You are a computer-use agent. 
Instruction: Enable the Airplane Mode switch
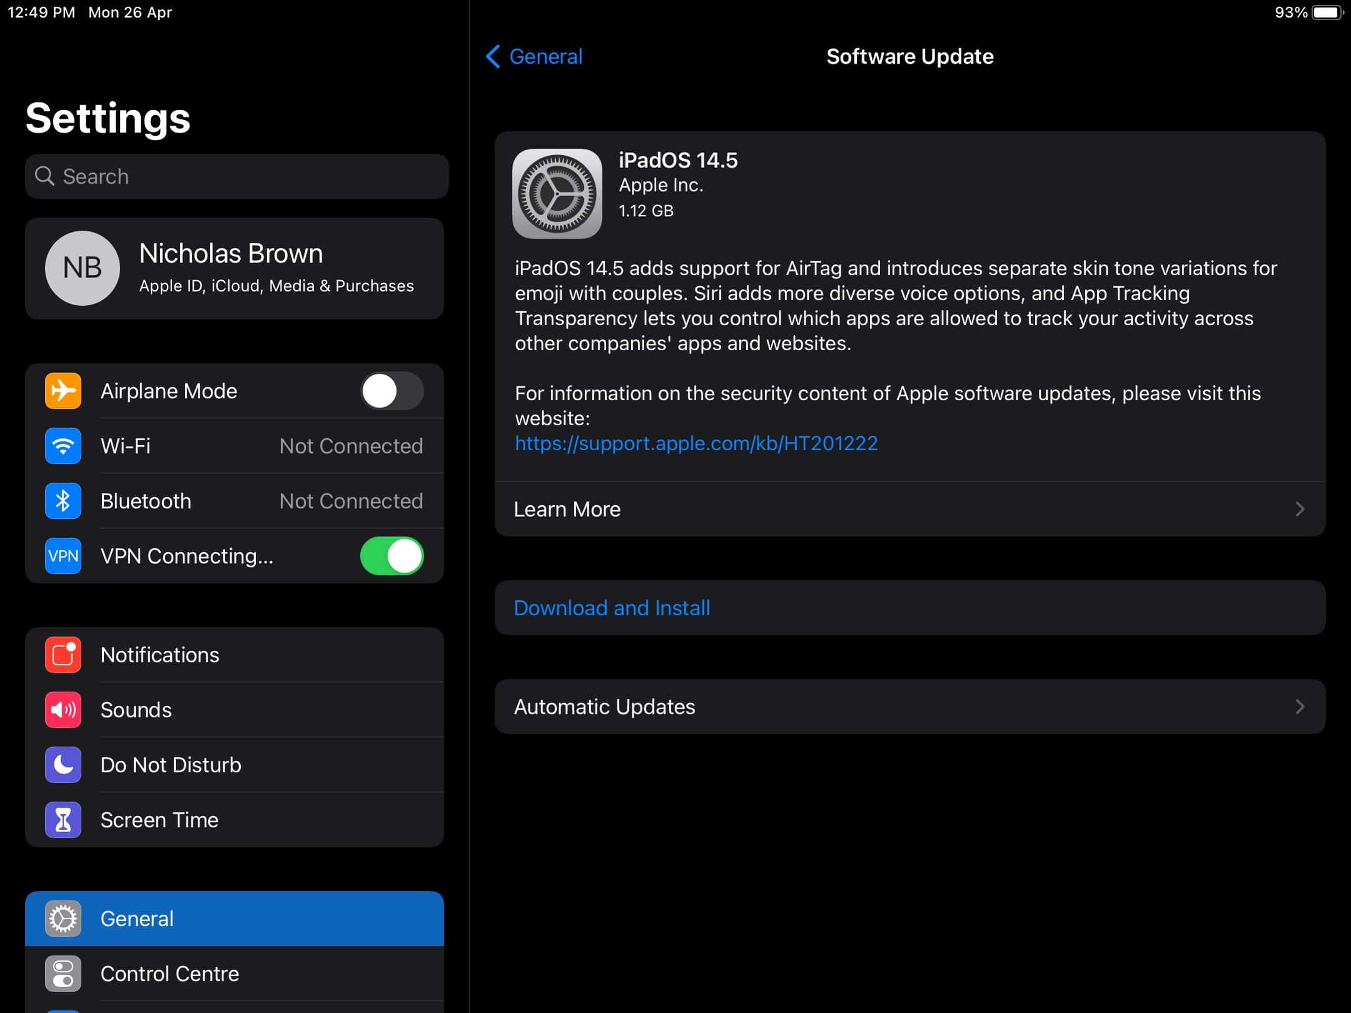pyautogui.click(x=392, y=391)
